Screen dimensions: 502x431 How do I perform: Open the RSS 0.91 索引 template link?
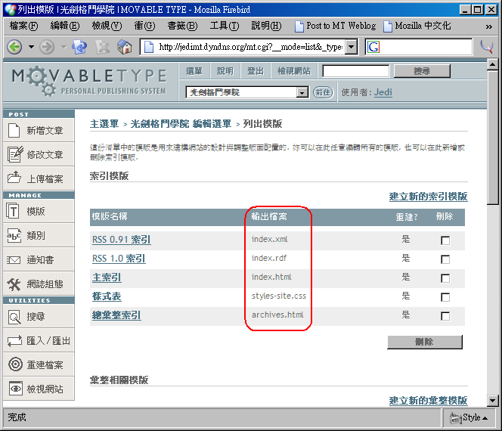pos(121,240)
